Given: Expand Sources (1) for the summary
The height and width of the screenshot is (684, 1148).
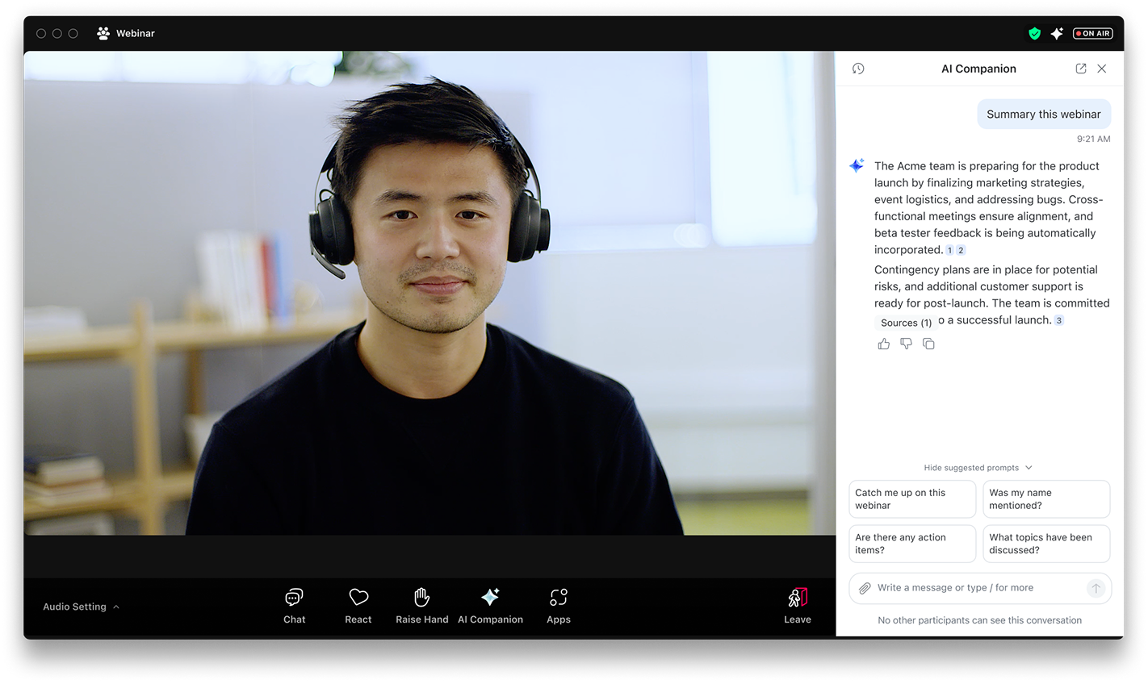Looking at the screenshot, I should point(906,323).
